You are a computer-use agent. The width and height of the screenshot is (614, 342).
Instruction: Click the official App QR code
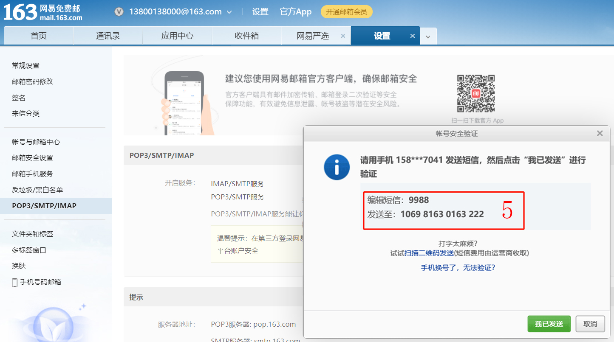(x=476, y=93)
